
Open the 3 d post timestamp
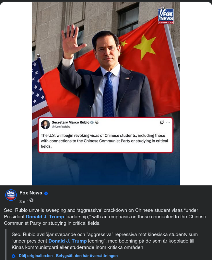[22, 202]
